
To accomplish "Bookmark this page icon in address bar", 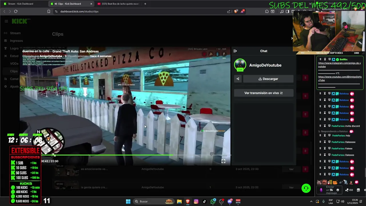I will [49, 11].
